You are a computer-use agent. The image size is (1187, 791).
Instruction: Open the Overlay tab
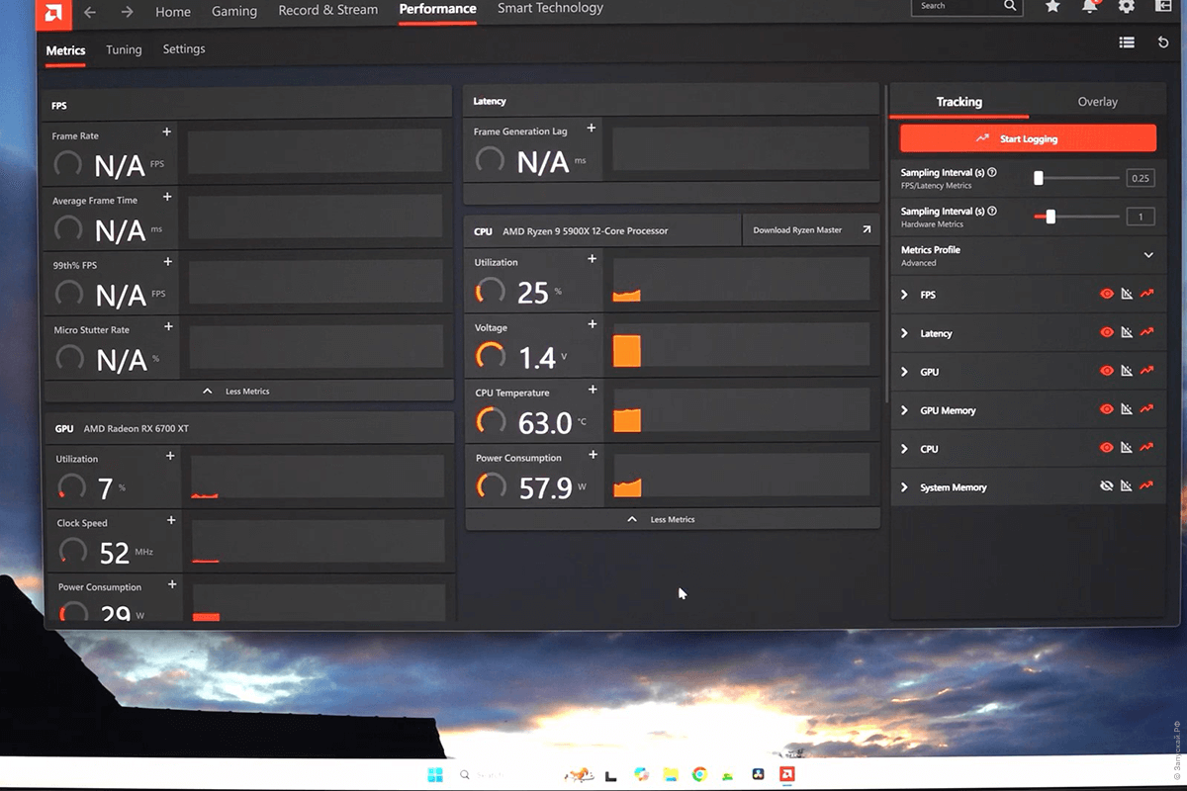click(x=1097, y=102)
